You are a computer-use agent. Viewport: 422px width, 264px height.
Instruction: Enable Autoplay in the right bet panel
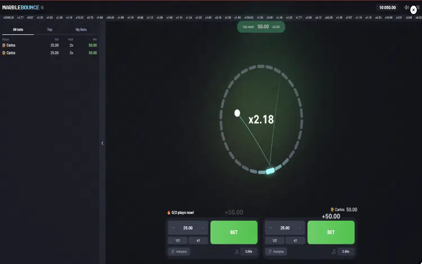276,252
